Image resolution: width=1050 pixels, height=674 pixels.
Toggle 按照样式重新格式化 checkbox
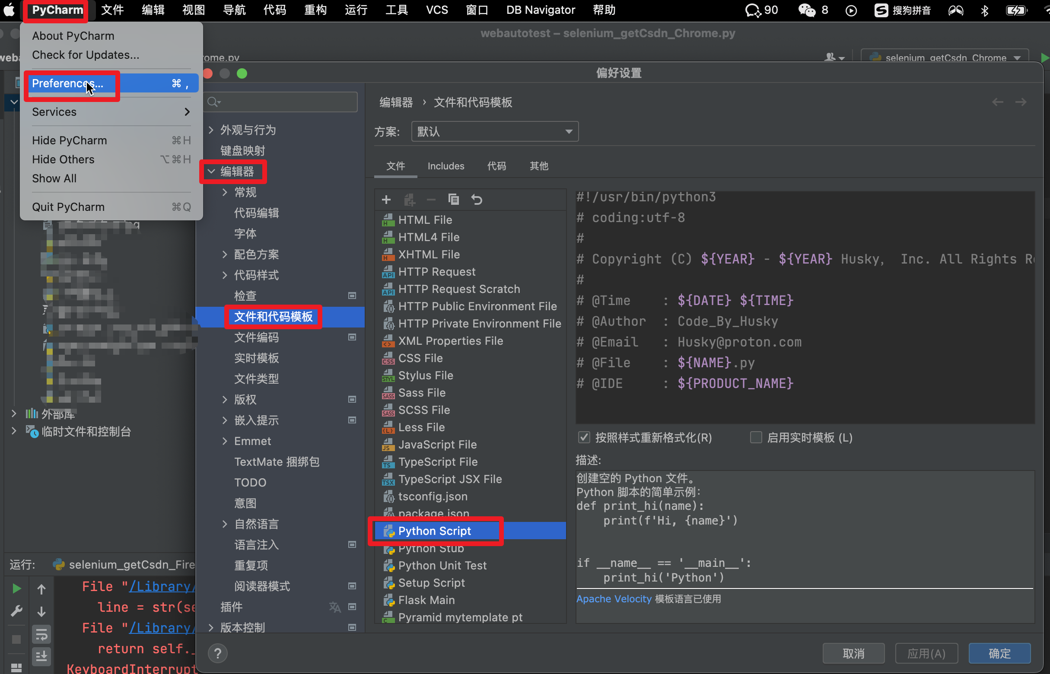tap(583, 437)
